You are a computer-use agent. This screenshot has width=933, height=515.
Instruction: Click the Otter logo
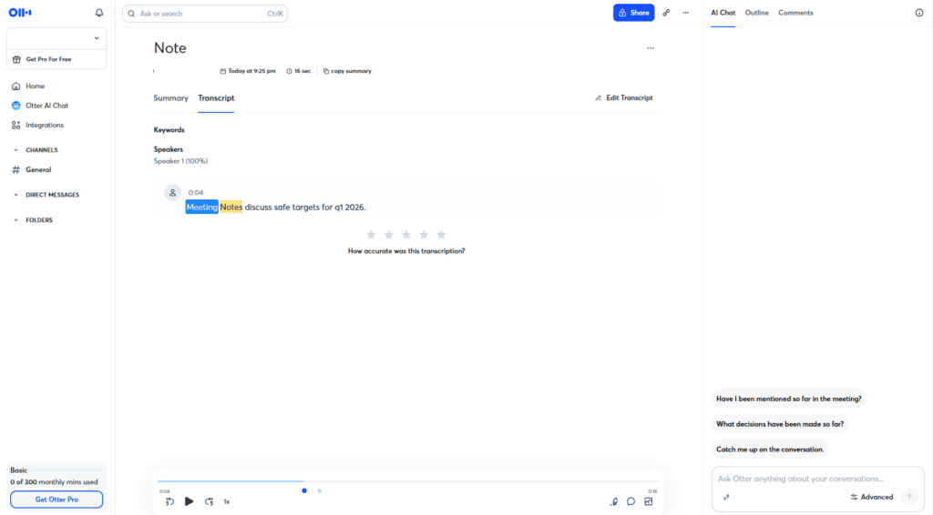pos(20,13)
